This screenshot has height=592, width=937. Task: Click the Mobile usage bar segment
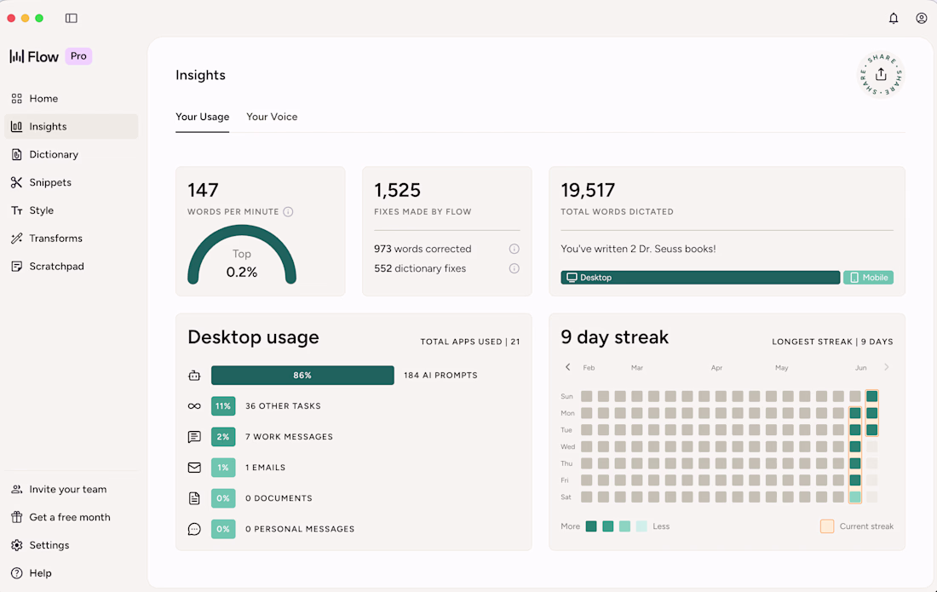(868, 277)
